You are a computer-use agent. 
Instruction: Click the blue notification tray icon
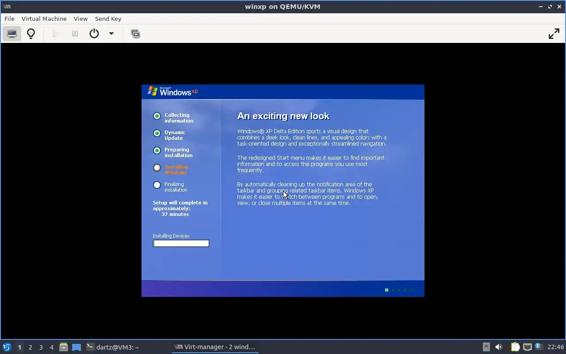[538, 346]
